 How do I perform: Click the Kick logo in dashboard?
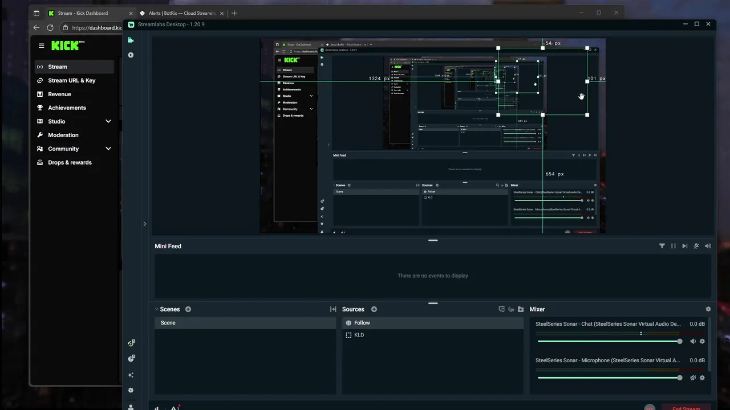67,46
